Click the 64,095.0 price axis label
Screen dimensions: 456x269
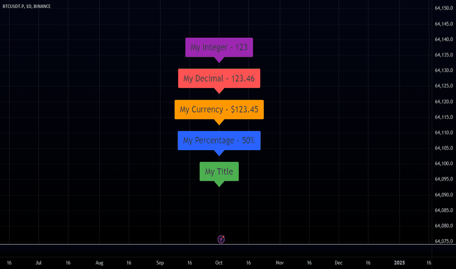coord(444,179)
